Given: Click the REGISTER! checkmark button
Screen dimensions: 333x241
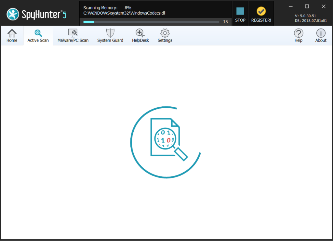Looking at the screenshot, I should [261, 15].
